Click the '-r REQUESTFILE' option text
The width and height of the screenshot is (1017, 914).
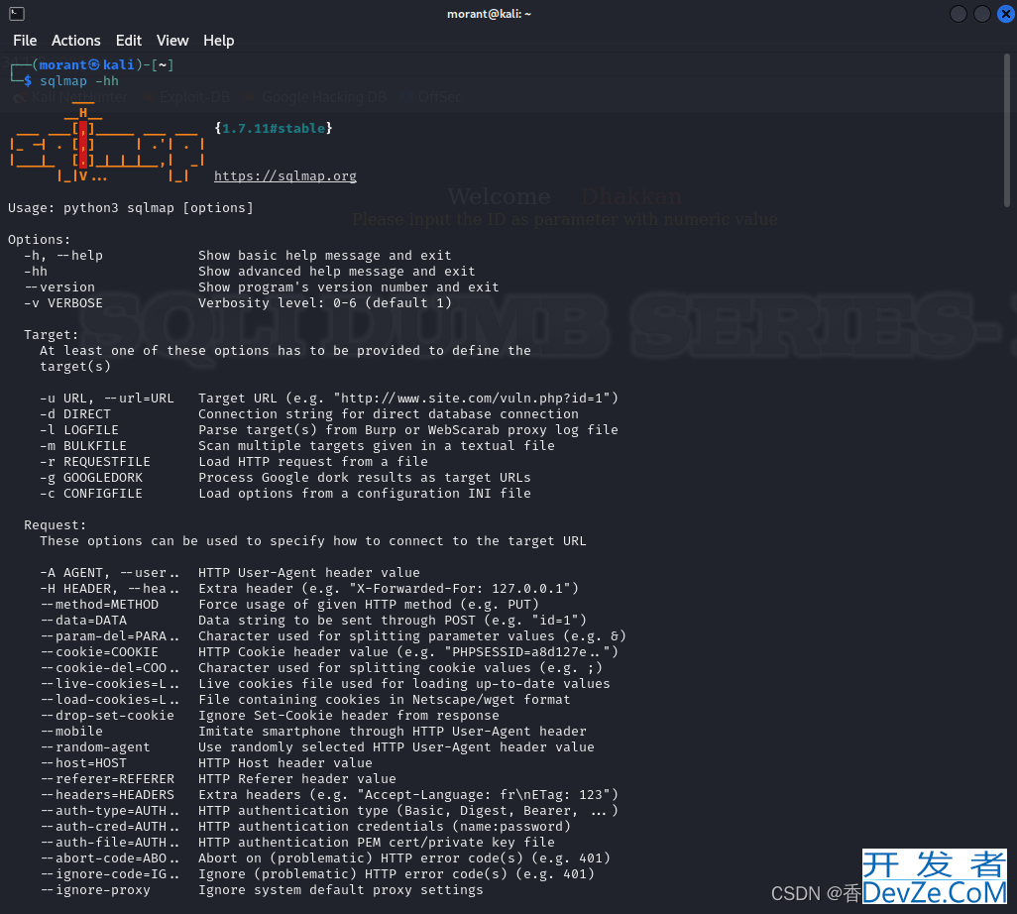pyautogui.click(x=95, y=462)
